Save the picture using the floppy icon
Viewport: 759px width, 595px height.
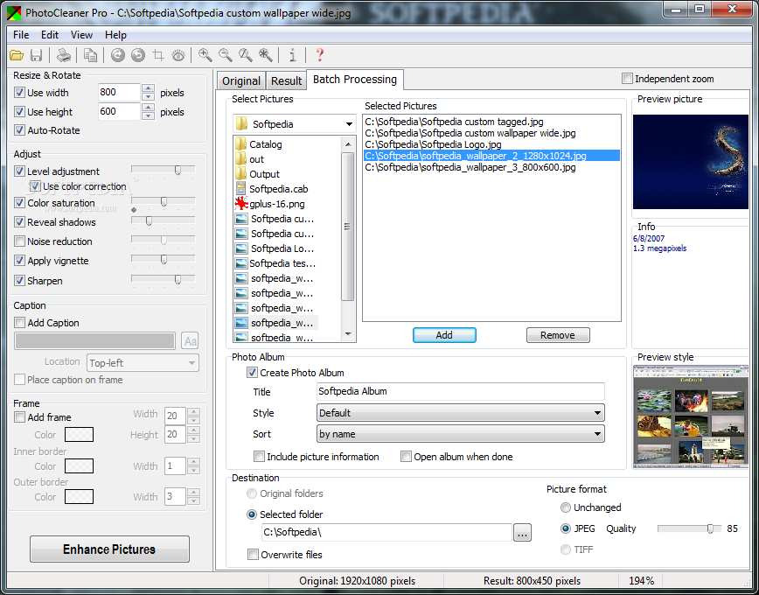coord(36,55)
